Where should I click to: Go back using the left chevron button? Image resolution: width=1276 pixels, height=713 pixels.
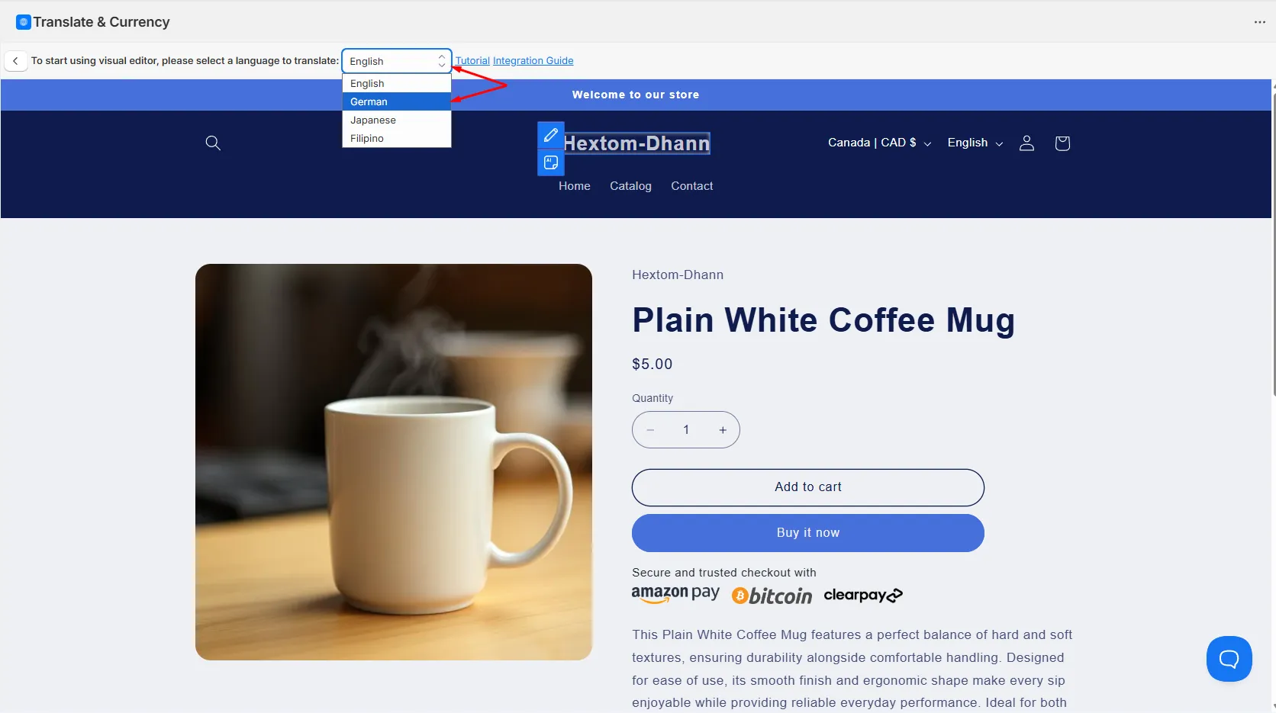(15, 61)
